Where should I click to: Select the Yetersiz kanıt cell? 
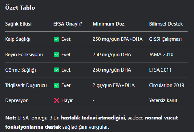click(163, 100)
